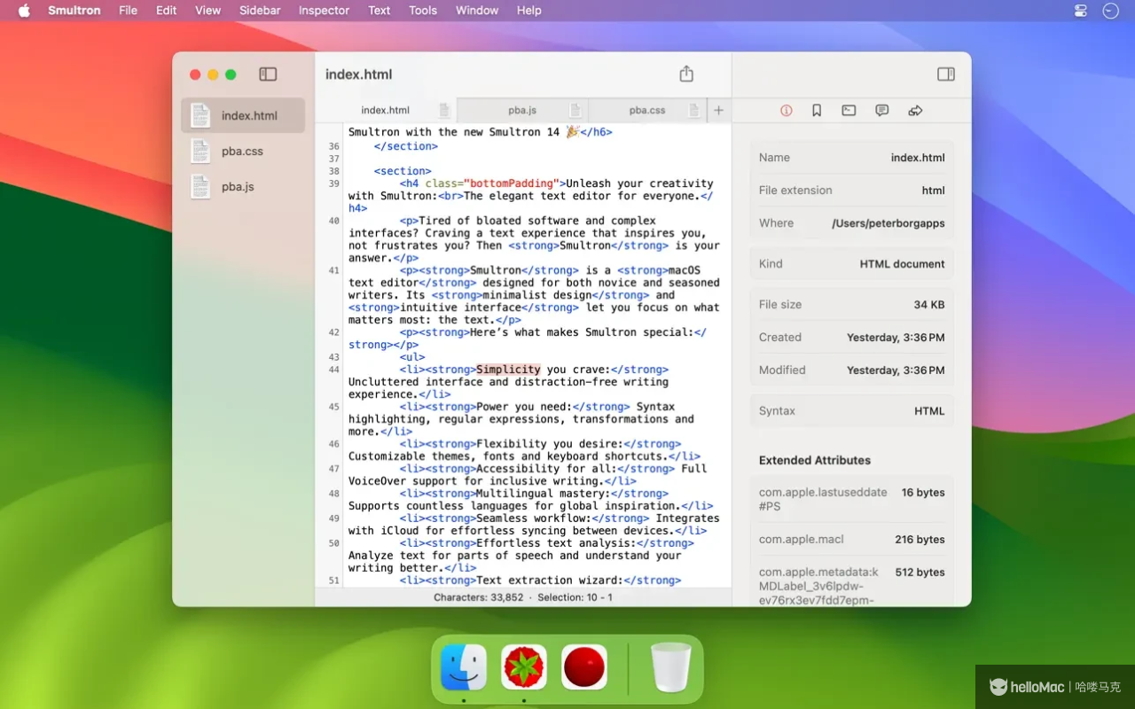1135x709 pixels.
Task: Open the Inspector menu
Action: (324, 11)
